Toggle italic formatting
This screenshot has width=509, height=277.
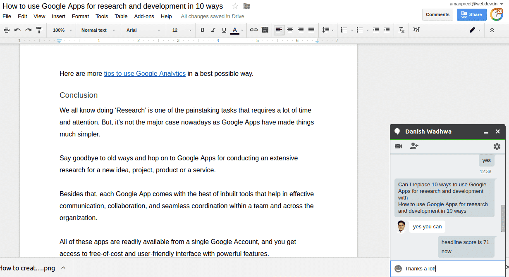click(213, 30)
